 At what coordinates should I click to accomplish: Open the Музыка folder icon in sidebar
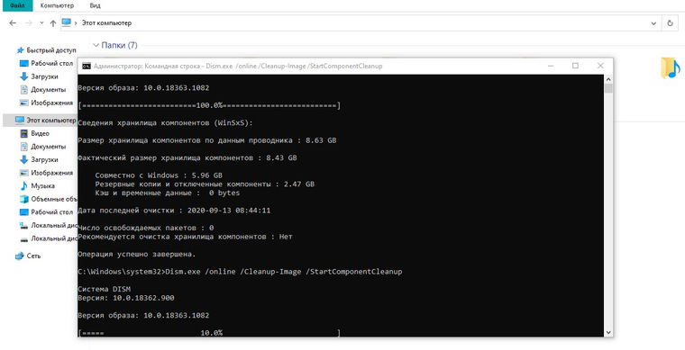[24, 185]
